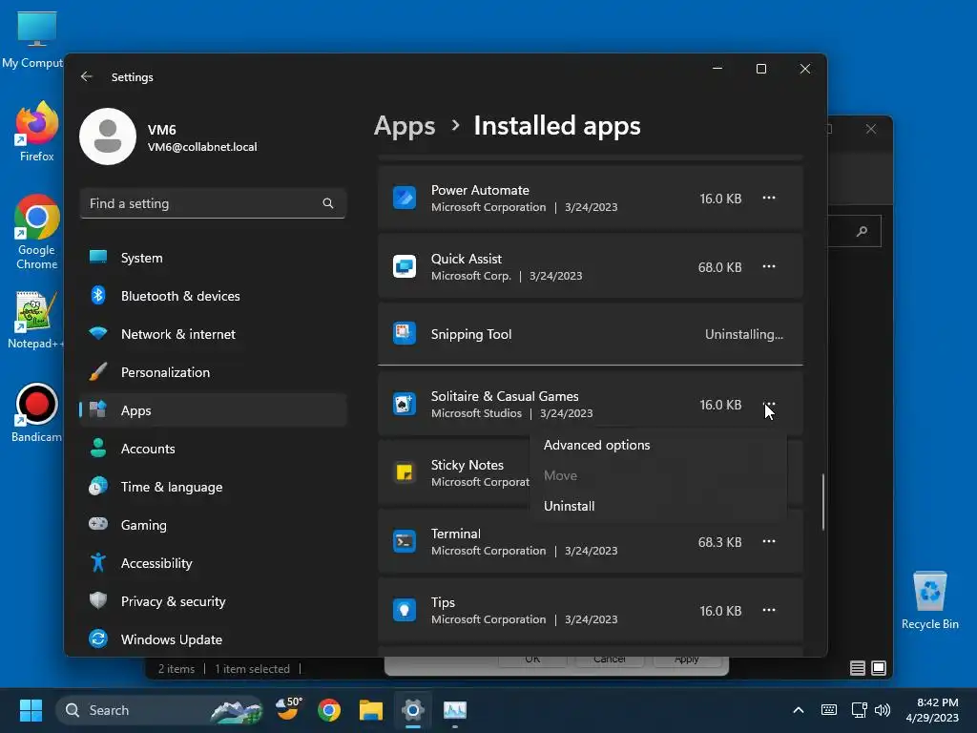This screenshot has width=977, height=733.
Task: Open Accounts settings section
Action: click(x=213, y=449)
